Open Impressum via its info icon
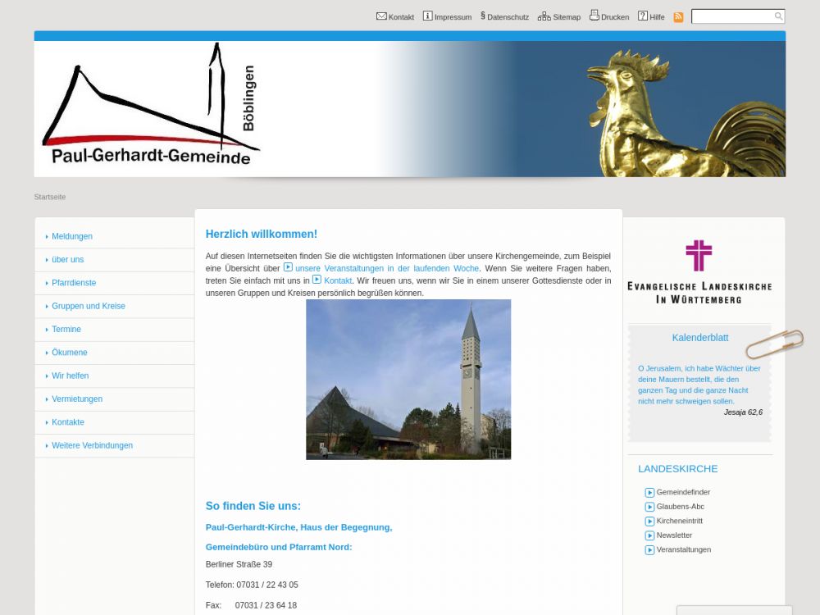Viewport: 820px width, 615px height. [427, 16]
